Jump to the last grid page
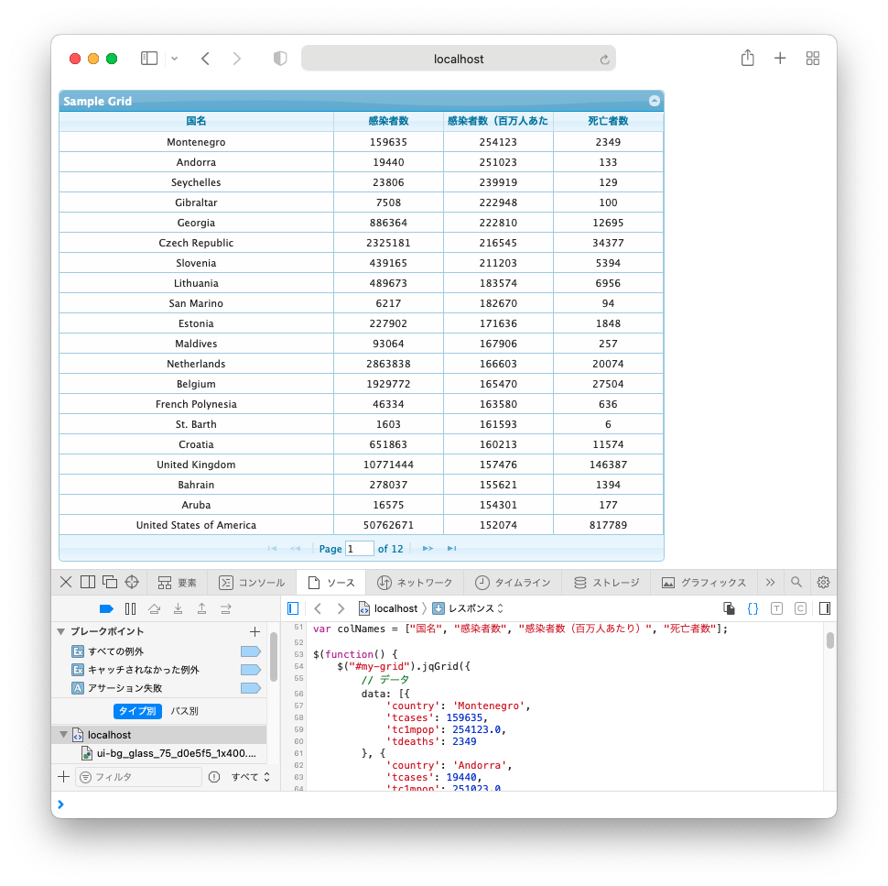888x886 pixels. (451, 548)
